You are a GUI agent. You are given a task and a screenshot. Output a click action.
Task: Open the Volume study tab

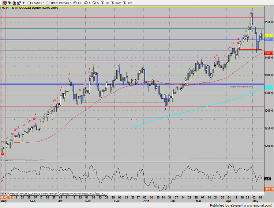14,193
